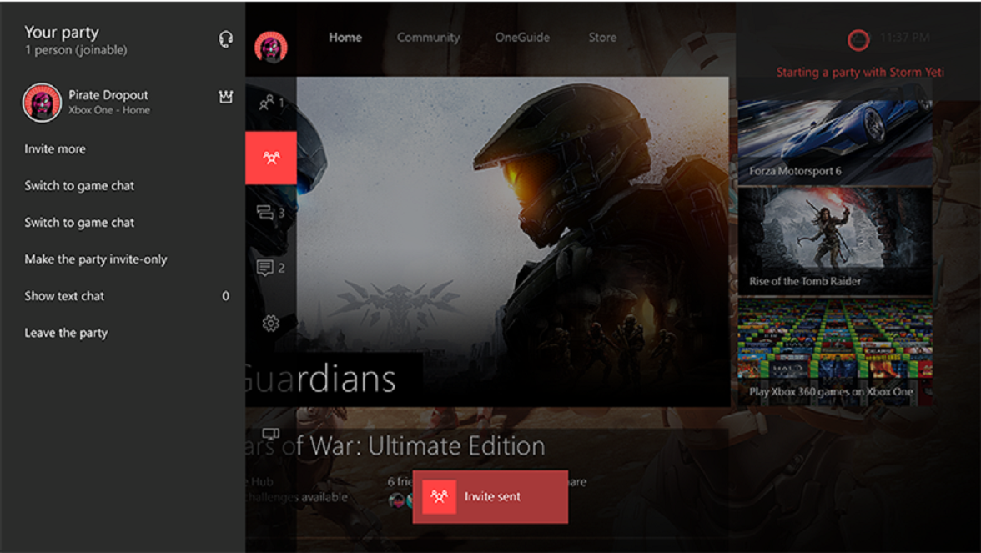Make the party invite-only

96,259
